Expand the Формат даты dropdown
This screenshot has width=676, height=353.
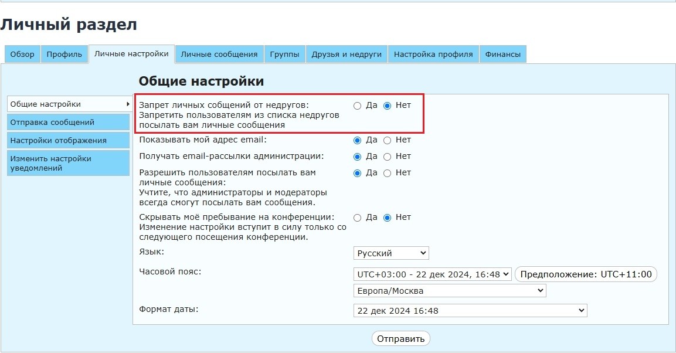point(470,310)
